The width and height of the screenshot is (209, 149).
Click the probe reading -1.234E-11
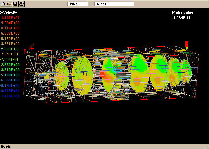click(x=181, y=18)
